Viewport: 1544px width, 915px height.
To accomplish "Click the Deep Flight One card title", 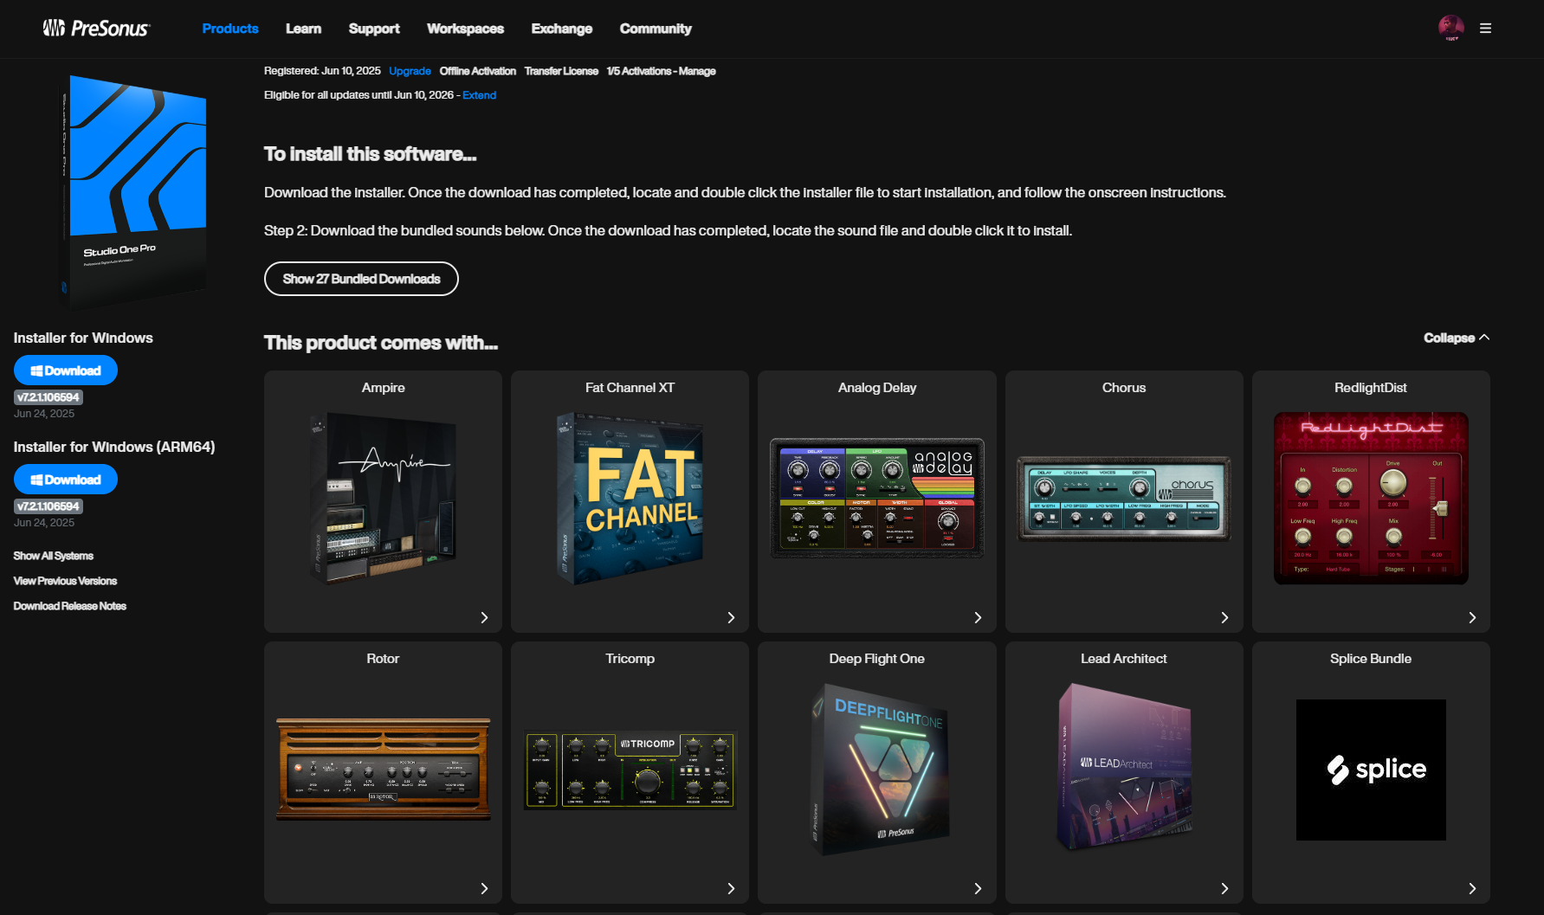I will click(x=877, y=659).
